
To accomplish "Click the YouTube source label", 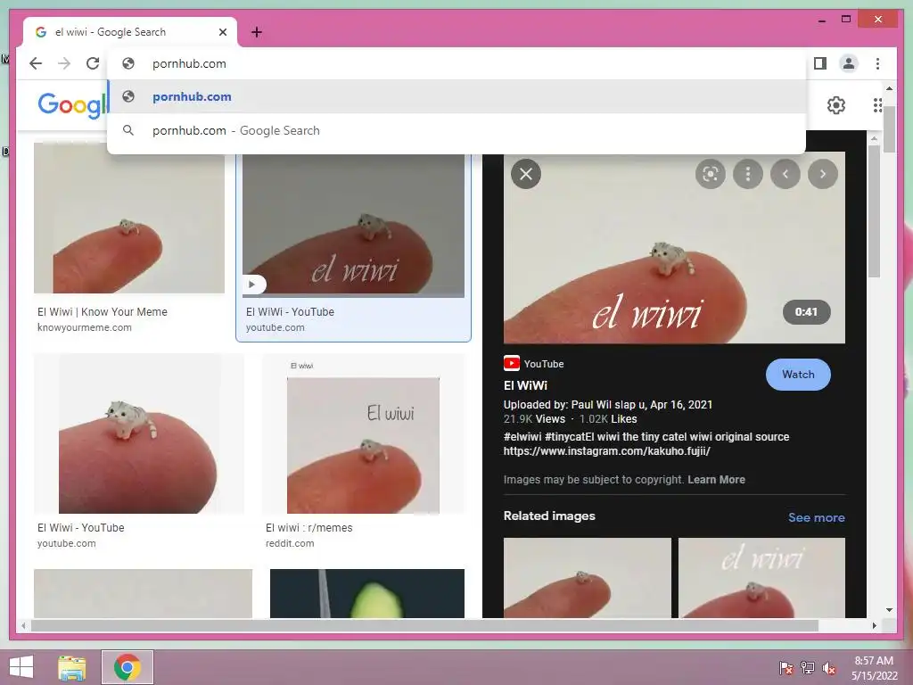I will tap(534, 364).
